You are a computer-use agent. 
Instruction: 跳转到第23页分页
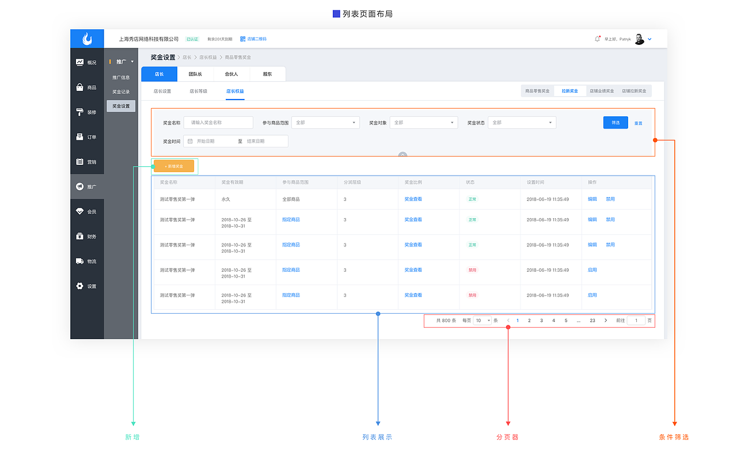[592, 321]
